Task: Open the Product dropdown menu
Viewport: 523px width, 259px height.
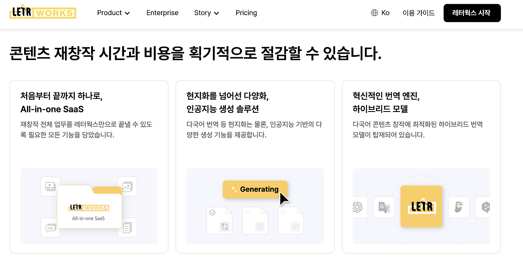Action: [113, 13]
